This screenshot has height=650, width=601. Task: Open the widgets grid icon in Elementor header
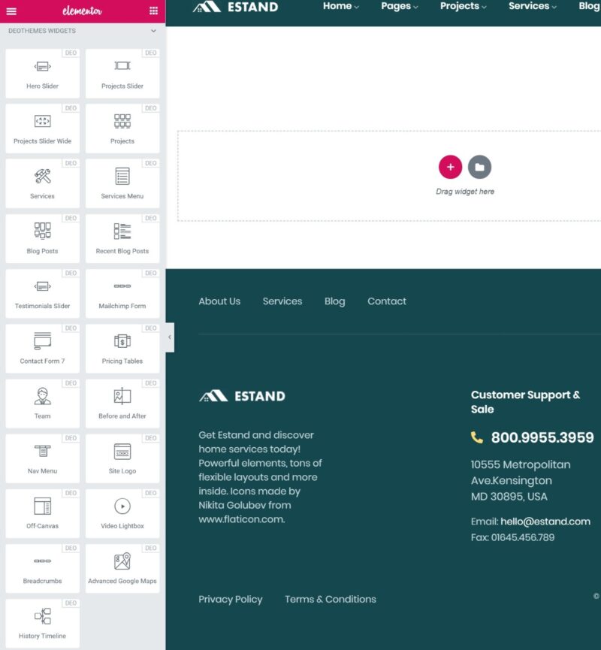(x=153, y=11)
